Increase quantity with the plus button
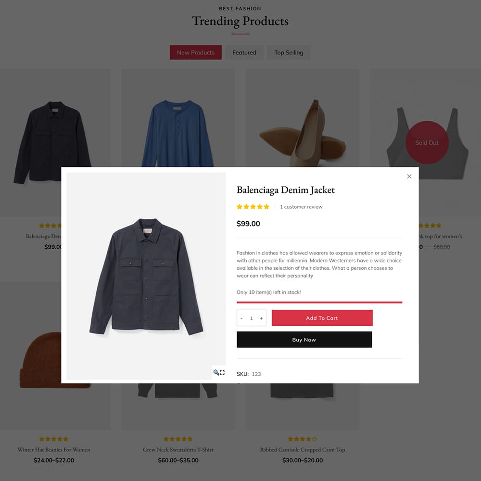Image resolution: width=481 pixels, height=481 pixels. tap(261, 318)
